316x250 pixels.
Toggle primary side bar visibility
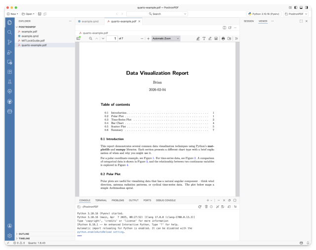(296, 7)
